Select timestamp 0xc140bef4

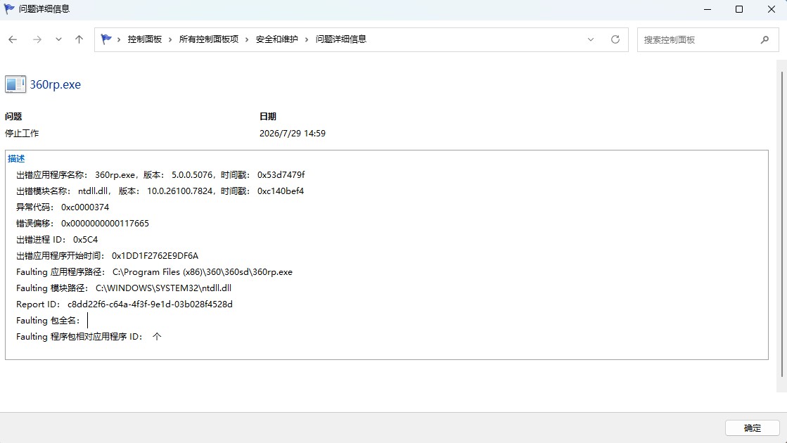pos(281,191)
